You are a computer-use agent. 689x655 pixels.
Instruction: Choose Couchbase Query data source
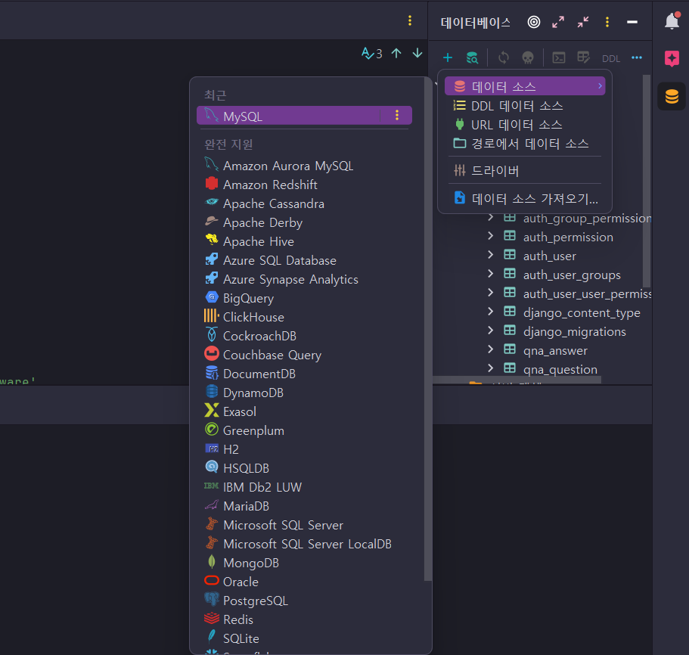coord(305,355)
